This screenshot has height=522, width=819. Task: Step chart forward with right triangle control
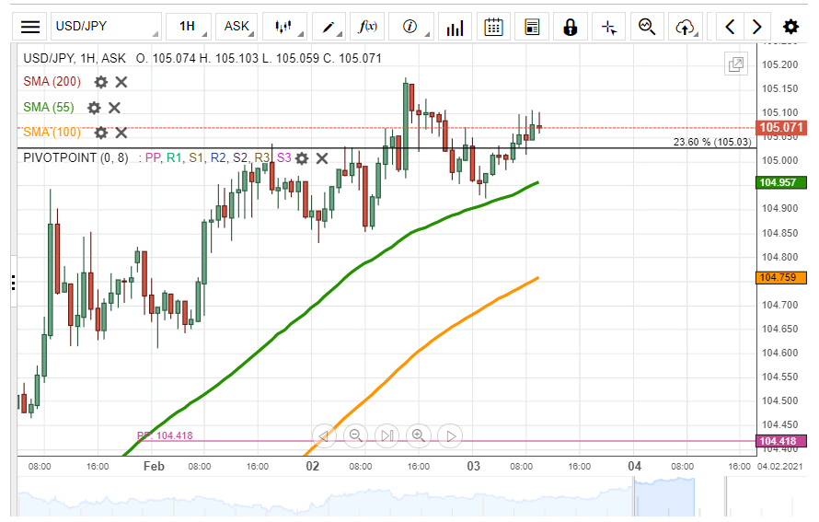coord(450,435)
